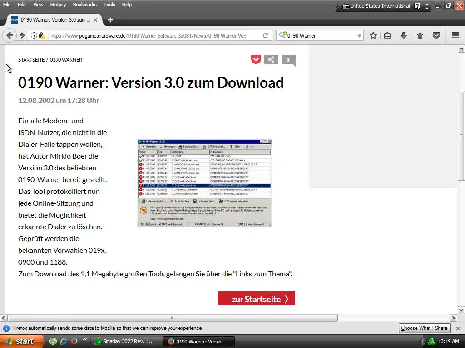The image size is (465, 348).
Task: Switch to Smadav 2022 taskbar window
Action: pos(126,342)
